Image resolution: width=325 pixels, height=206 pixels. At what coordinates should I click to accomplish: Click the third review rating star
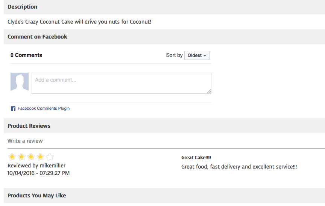click(31, 157)
